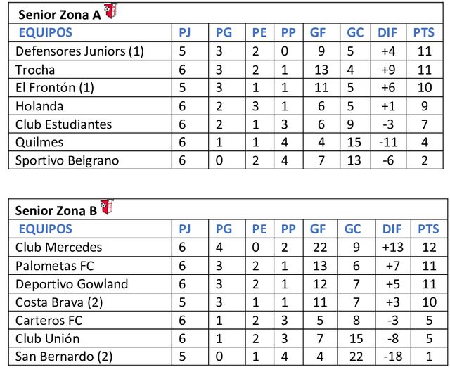Click the Deportivo Gowland team cell
450x372 pixels.
pyautogui.click(x=72, y=284)
